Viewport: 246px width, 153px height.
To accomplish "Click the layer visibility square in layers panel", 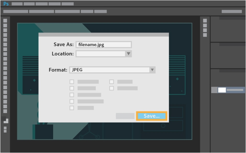I will coord(214,90).
